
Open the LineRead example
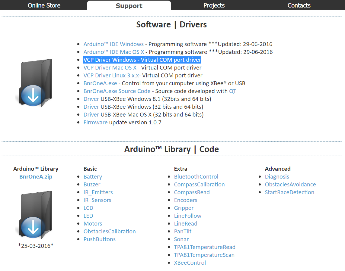(x=186, y=224)
